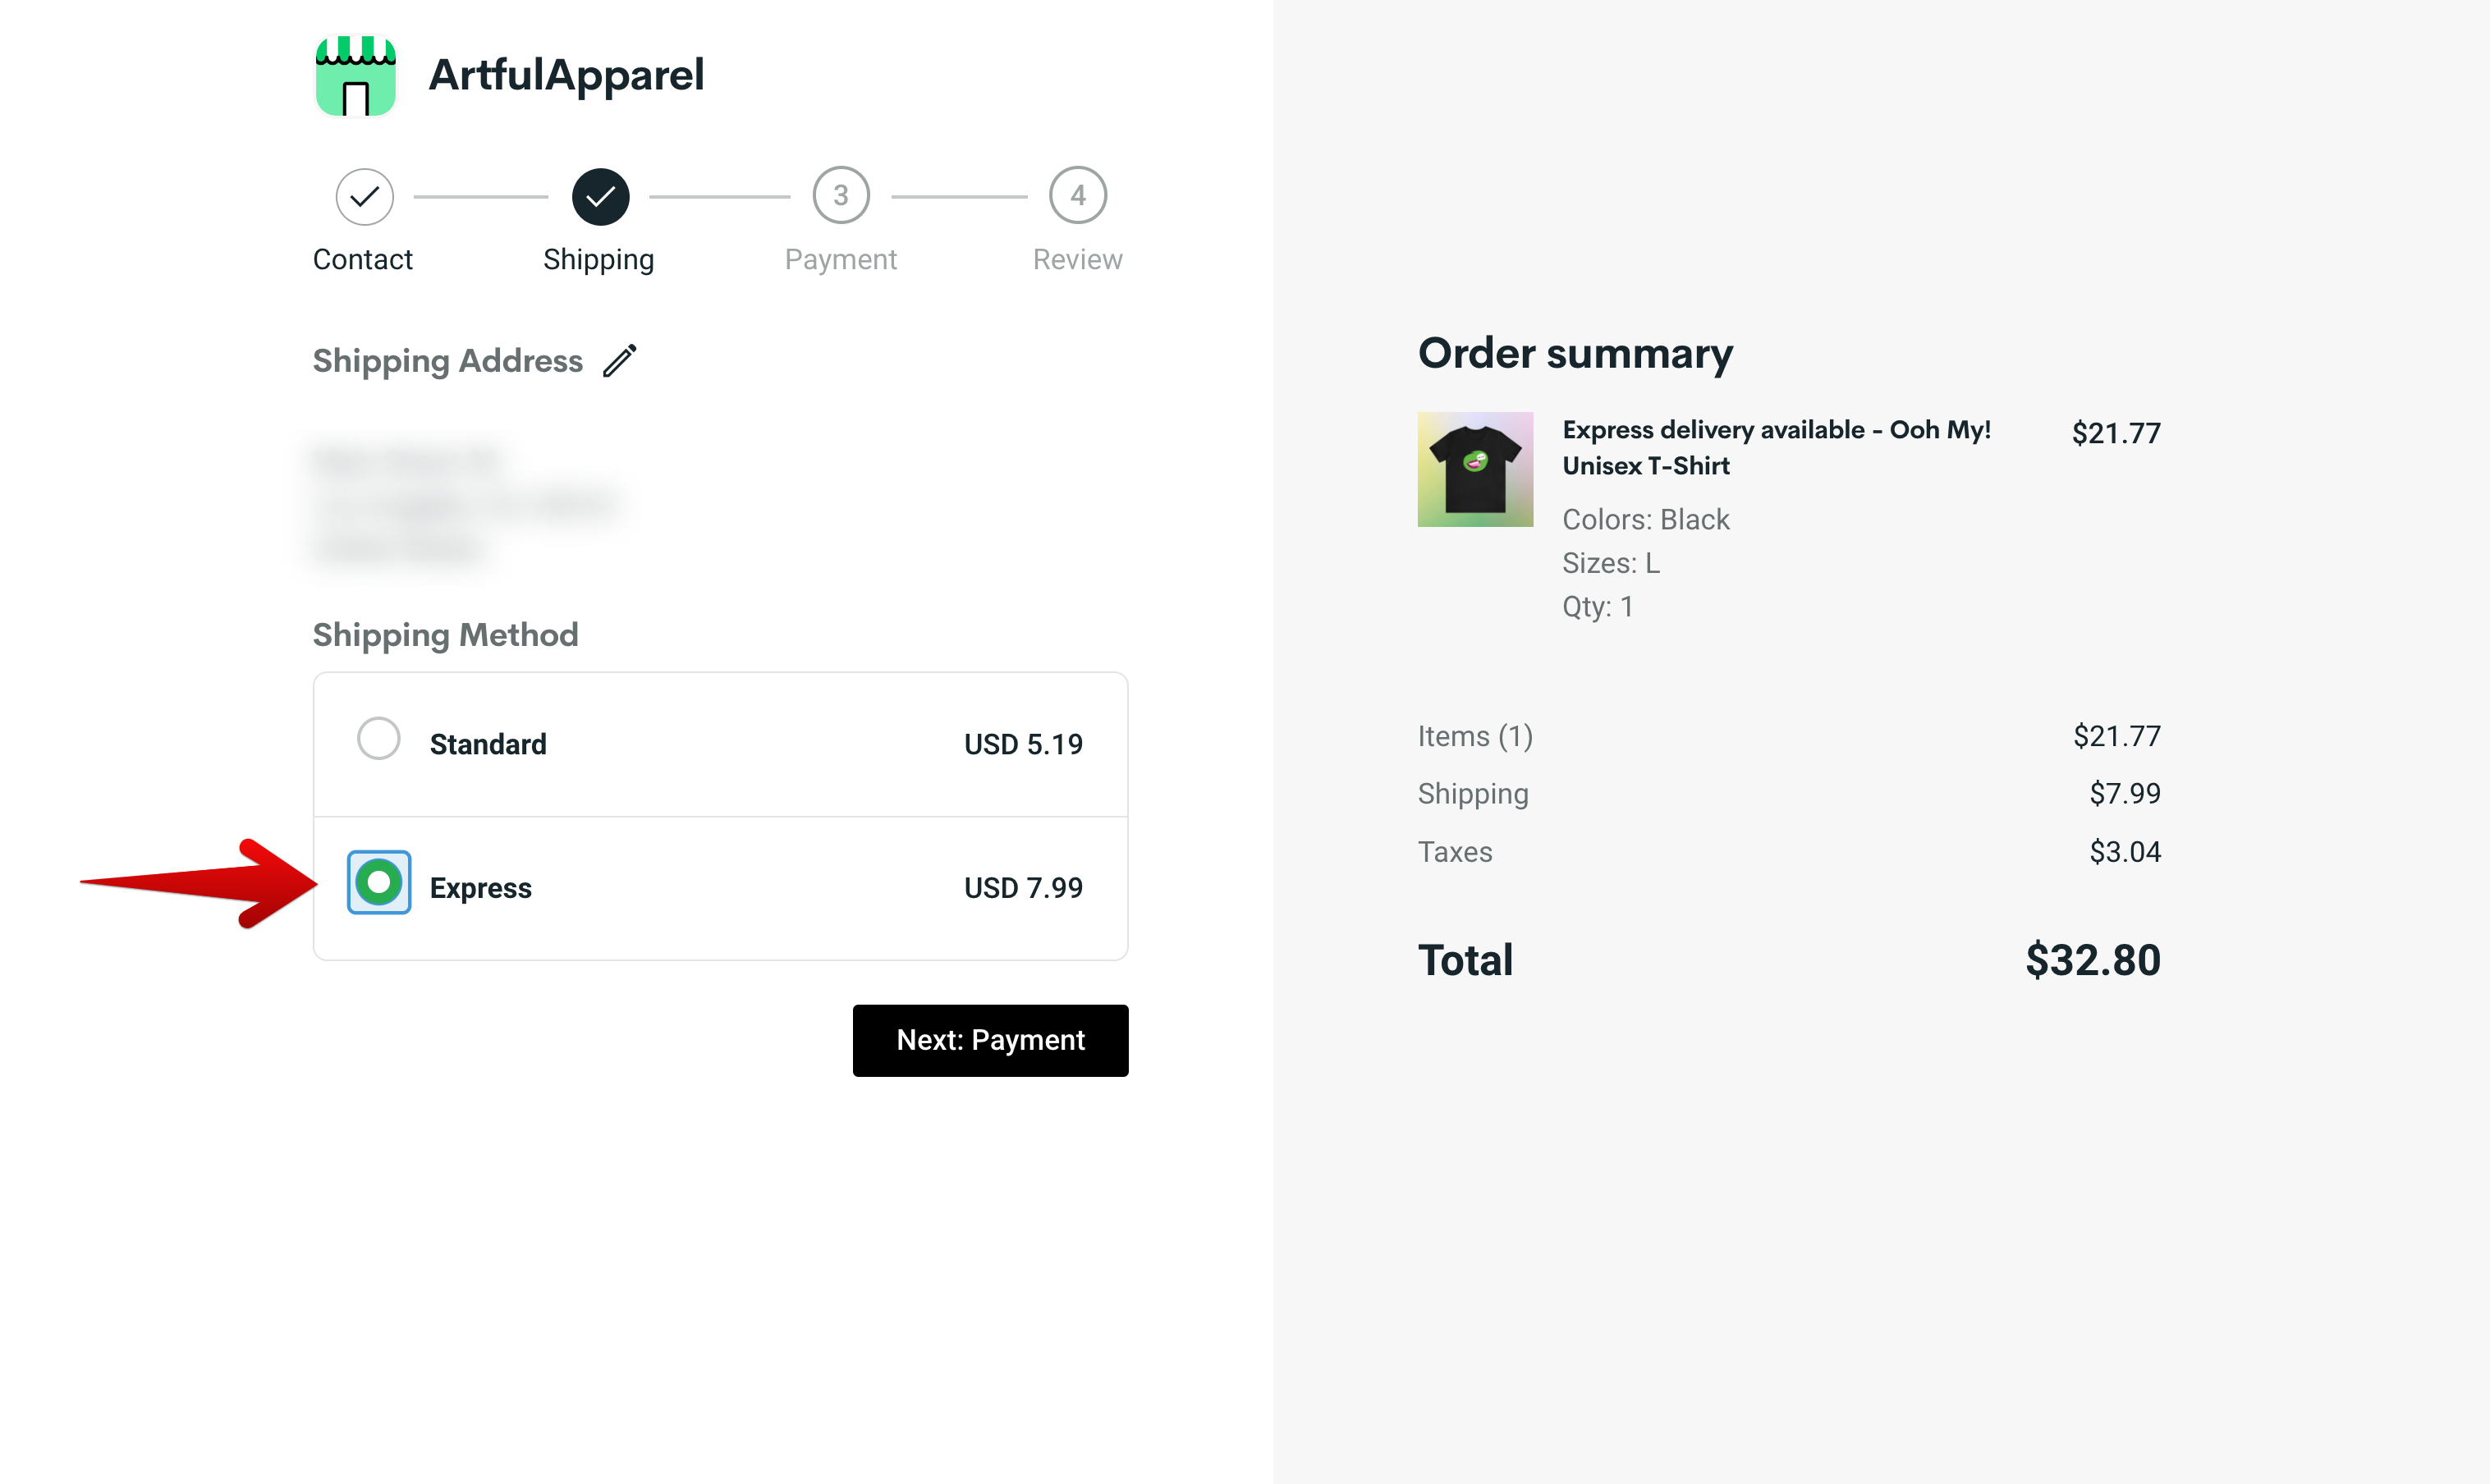
Task: Click the blurred shipping address text area
Action: point(470,503)
